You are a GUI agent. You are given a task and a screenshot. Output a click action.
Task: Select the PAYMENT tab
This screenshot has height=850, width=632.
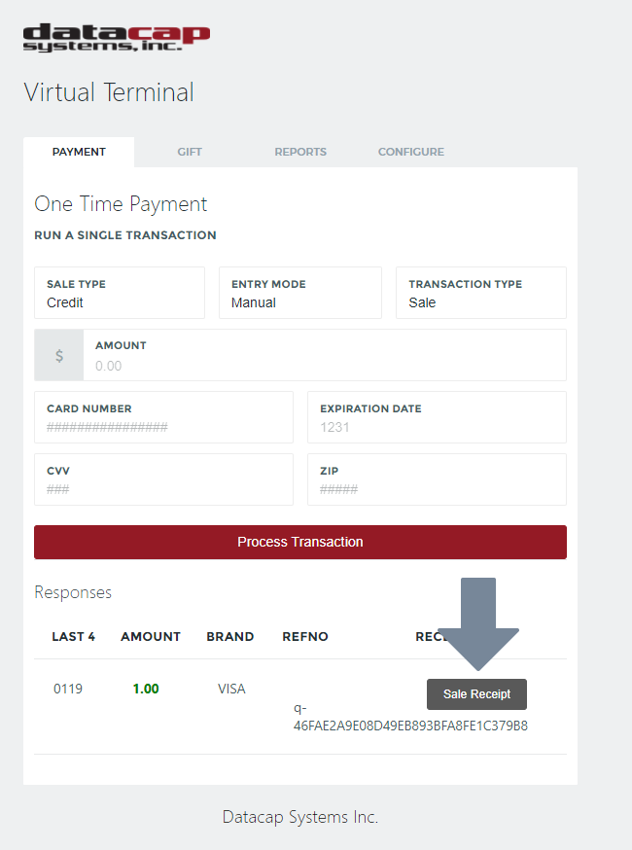79,152
